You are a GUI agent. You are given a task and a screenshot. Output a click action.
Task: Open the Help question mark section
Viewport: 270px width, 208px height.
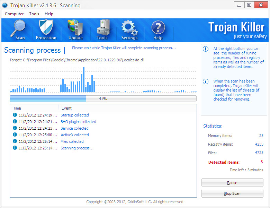tap(158, 30)
